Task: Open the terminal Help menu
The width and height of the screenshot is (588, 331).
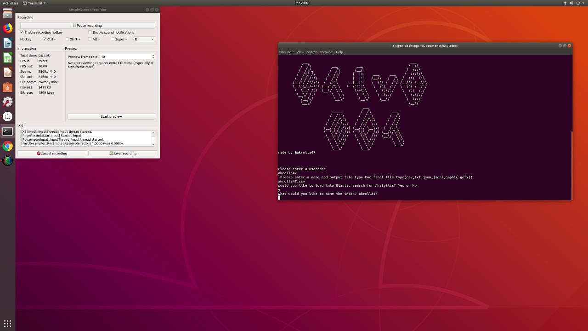Action: coord(339,52)
